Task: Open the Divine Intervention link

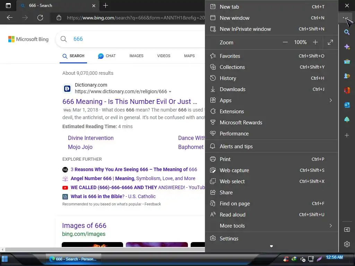Action: pyautogui.click(x=91, y=138)
